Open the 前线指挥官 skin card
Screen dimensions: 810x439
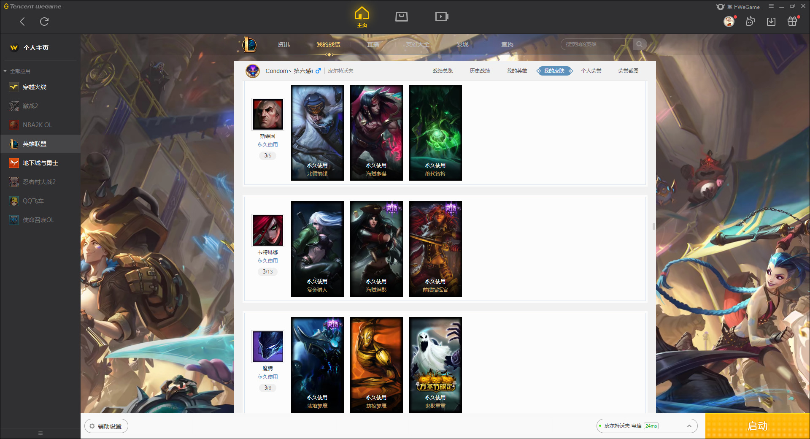[435, 249]
